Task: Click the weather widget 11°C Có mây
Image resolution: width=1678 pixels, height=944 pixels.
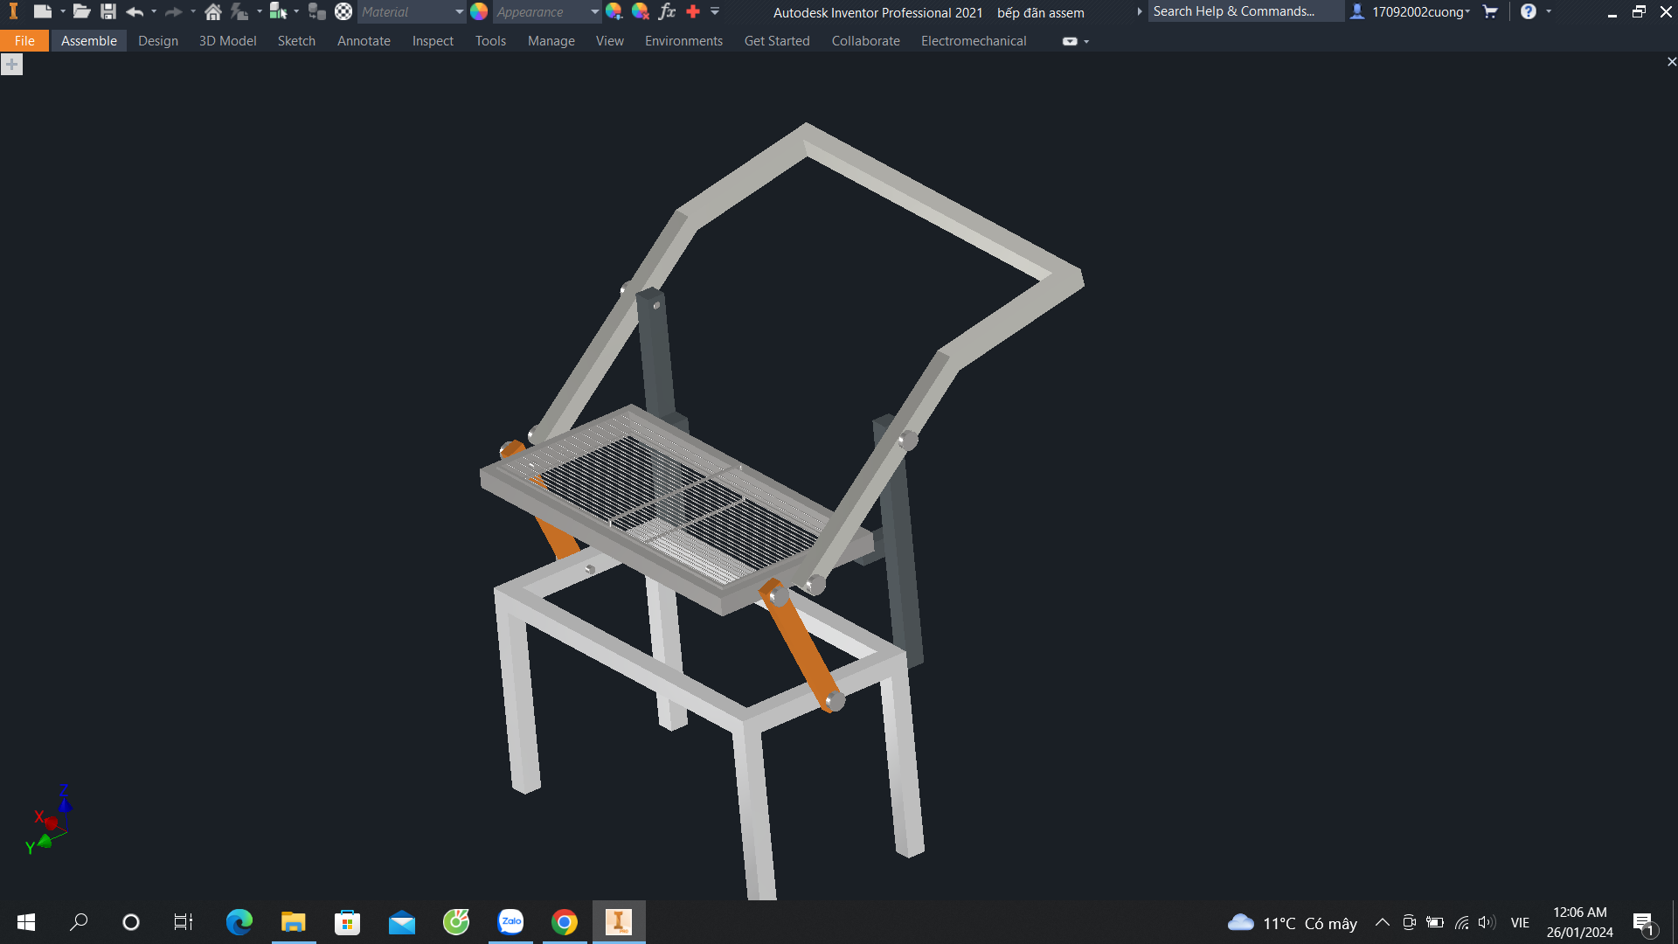Action: (1293, 923)
